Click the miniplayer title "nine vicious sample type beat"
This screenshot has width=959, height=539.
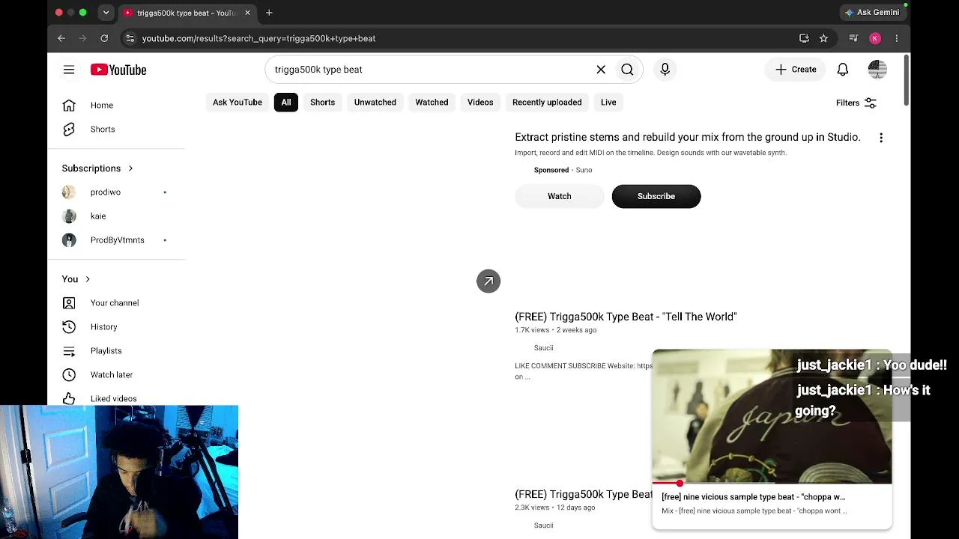(753, 497)
